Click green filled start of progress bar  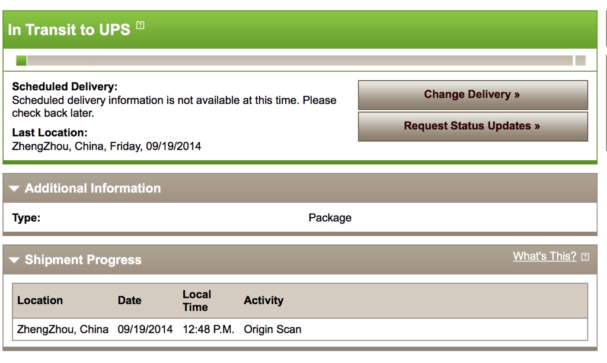click(21, 60)
